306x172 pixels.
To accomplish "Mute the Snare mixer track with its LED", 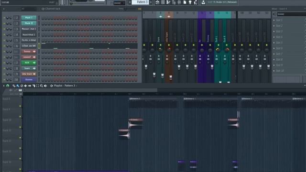I will point(161,45).
